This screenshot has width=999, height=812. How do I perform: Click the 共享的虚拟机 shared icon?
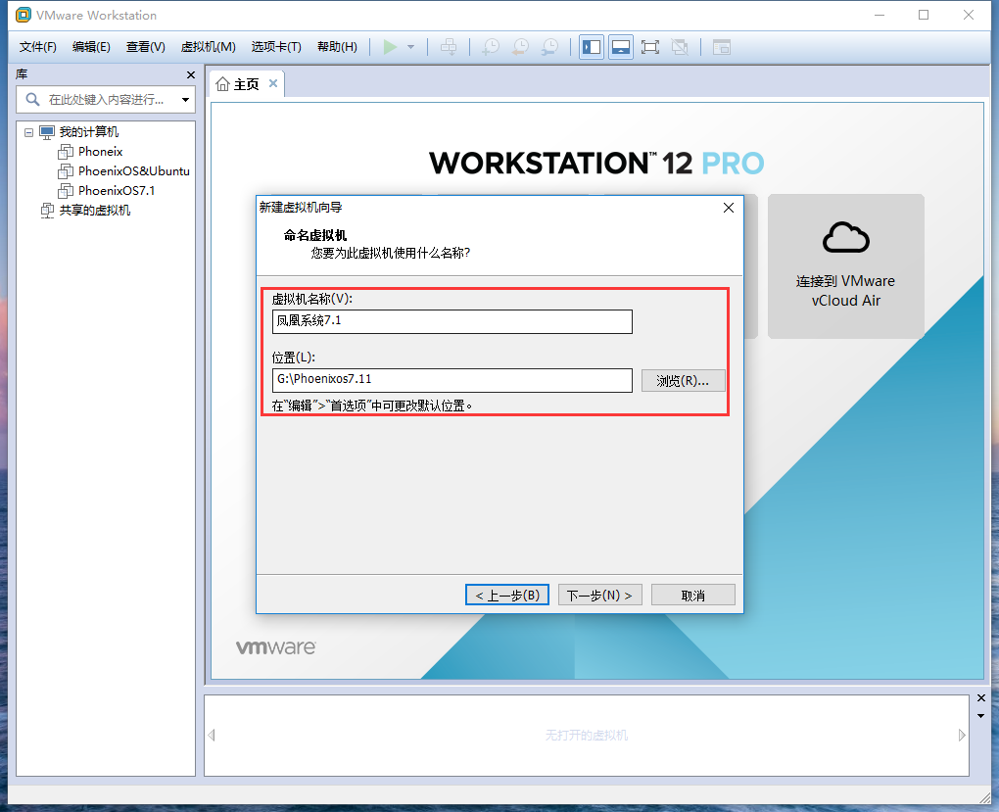click(46, 211)
